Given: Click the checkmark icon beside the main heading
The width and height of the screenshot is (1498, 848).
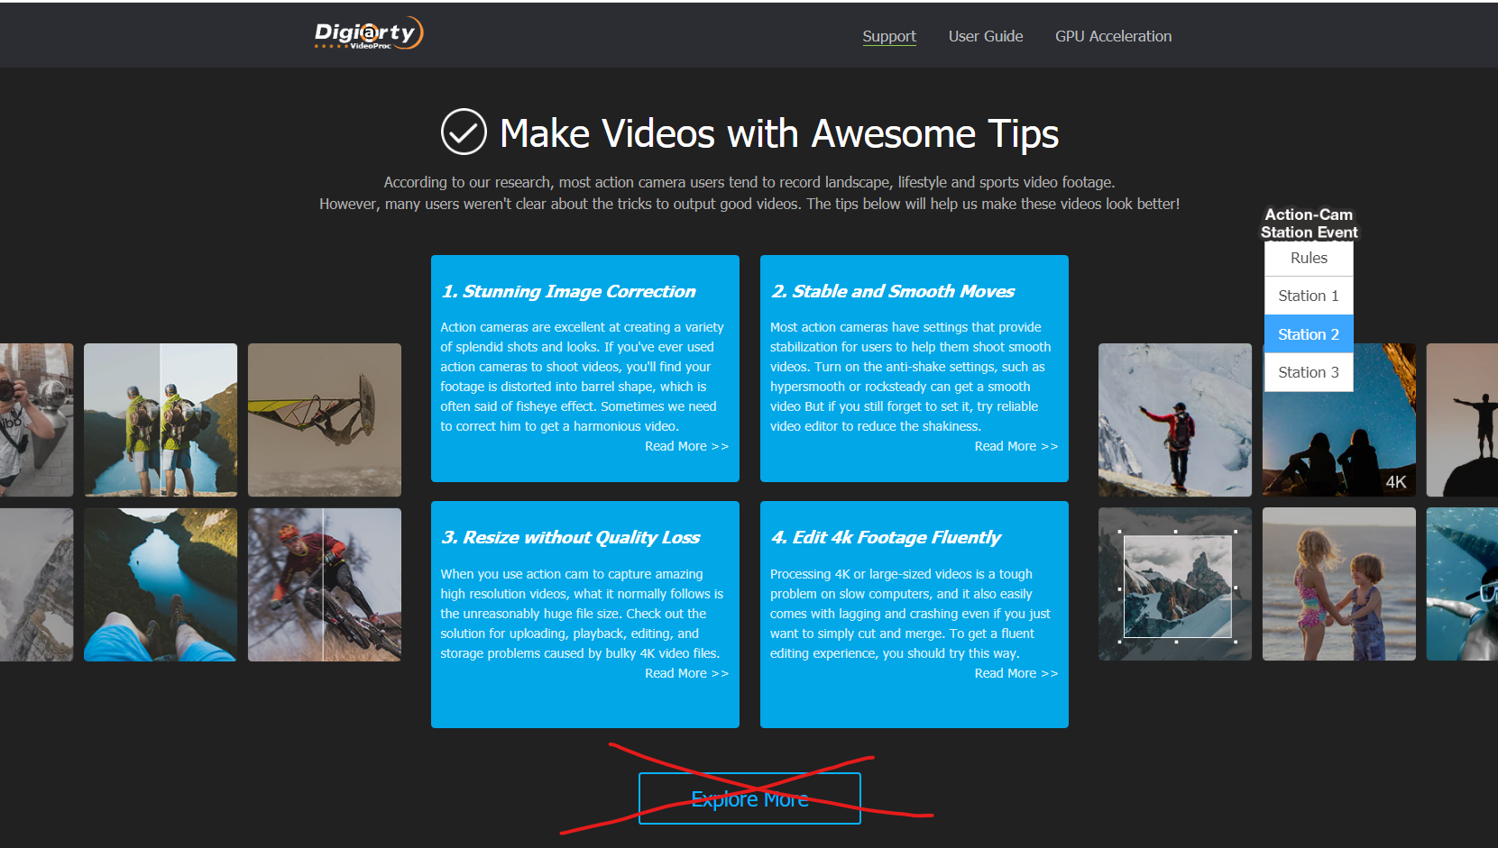Looking at the screenshot, I should tap(464, 132).
